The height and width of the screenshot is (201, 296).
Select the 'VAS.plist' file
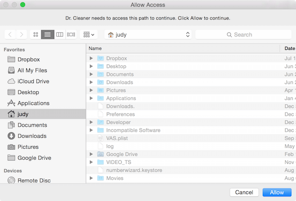click(191, 138)
